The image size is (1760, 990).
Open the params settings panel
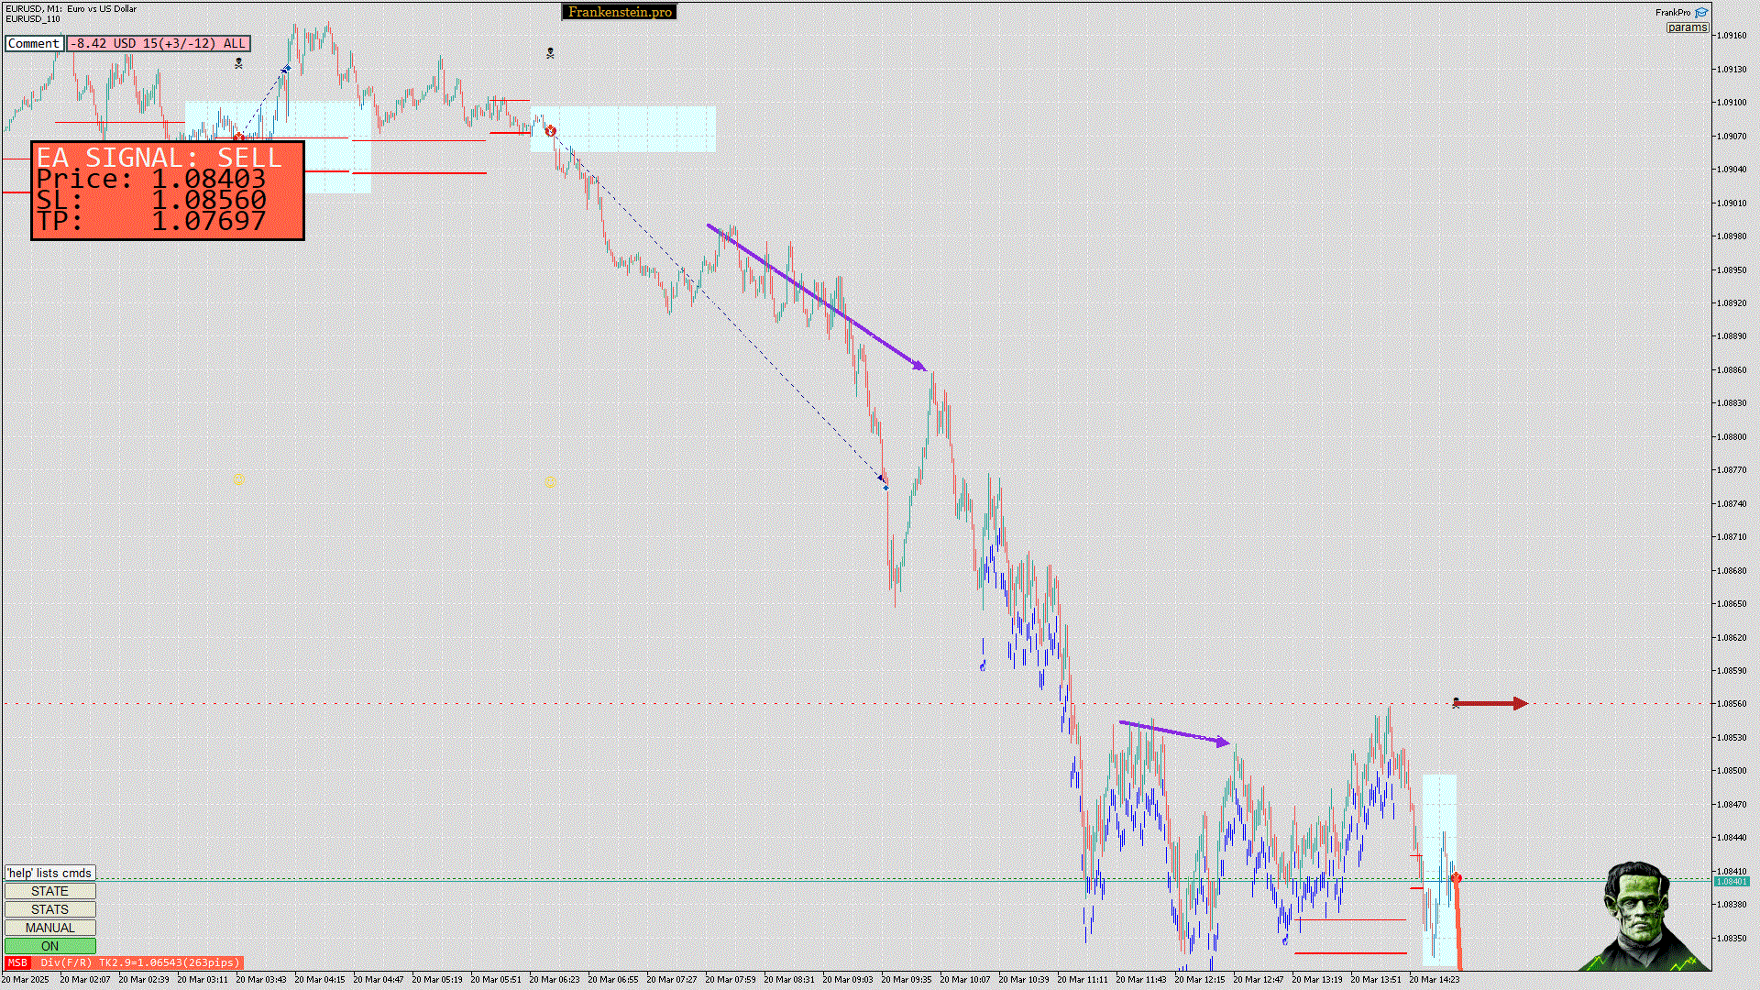1687,27
